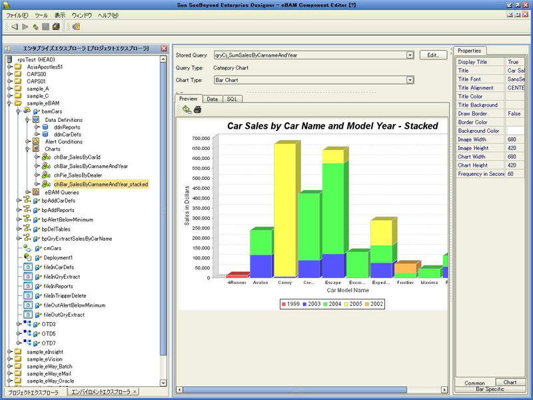533x400 pixels.
Task: Switch to the Chart properties tab
Action: point(510,382)
